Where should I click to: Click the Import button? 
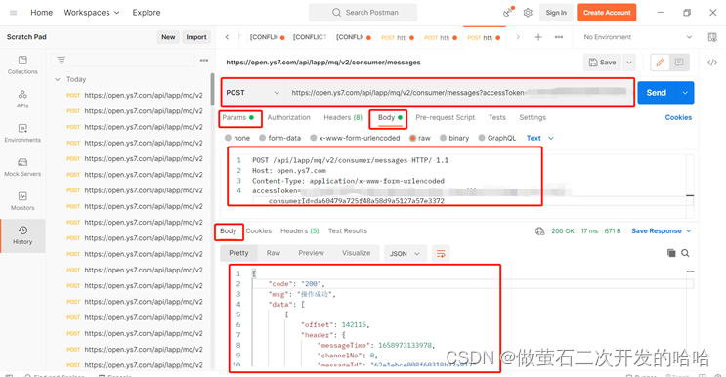pyautogui.click(x=196, y=37)
